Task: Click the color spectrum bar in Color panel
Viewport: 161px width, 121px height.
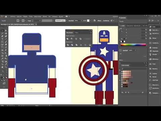Action: coord(133,45)
